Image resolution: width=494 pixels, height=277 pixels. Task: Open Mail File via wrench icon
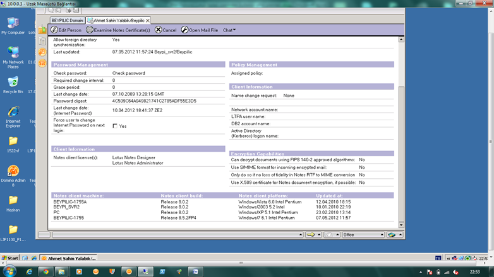point(184,30)
